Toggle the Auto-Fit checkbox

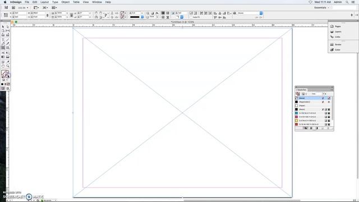pos(191,17)
